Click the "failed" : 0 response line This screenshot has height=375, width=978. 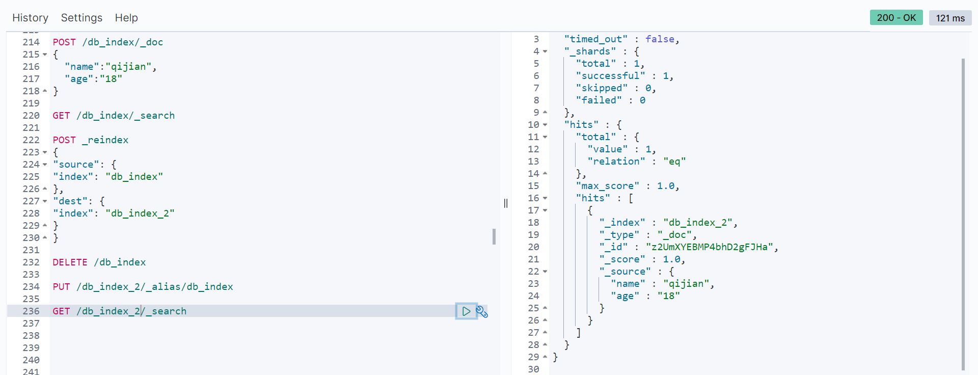coord(610,100)
